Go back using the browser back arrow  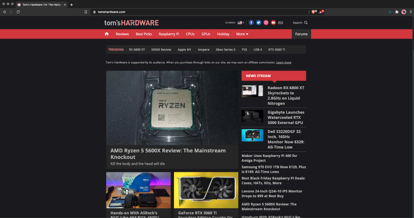4,12
